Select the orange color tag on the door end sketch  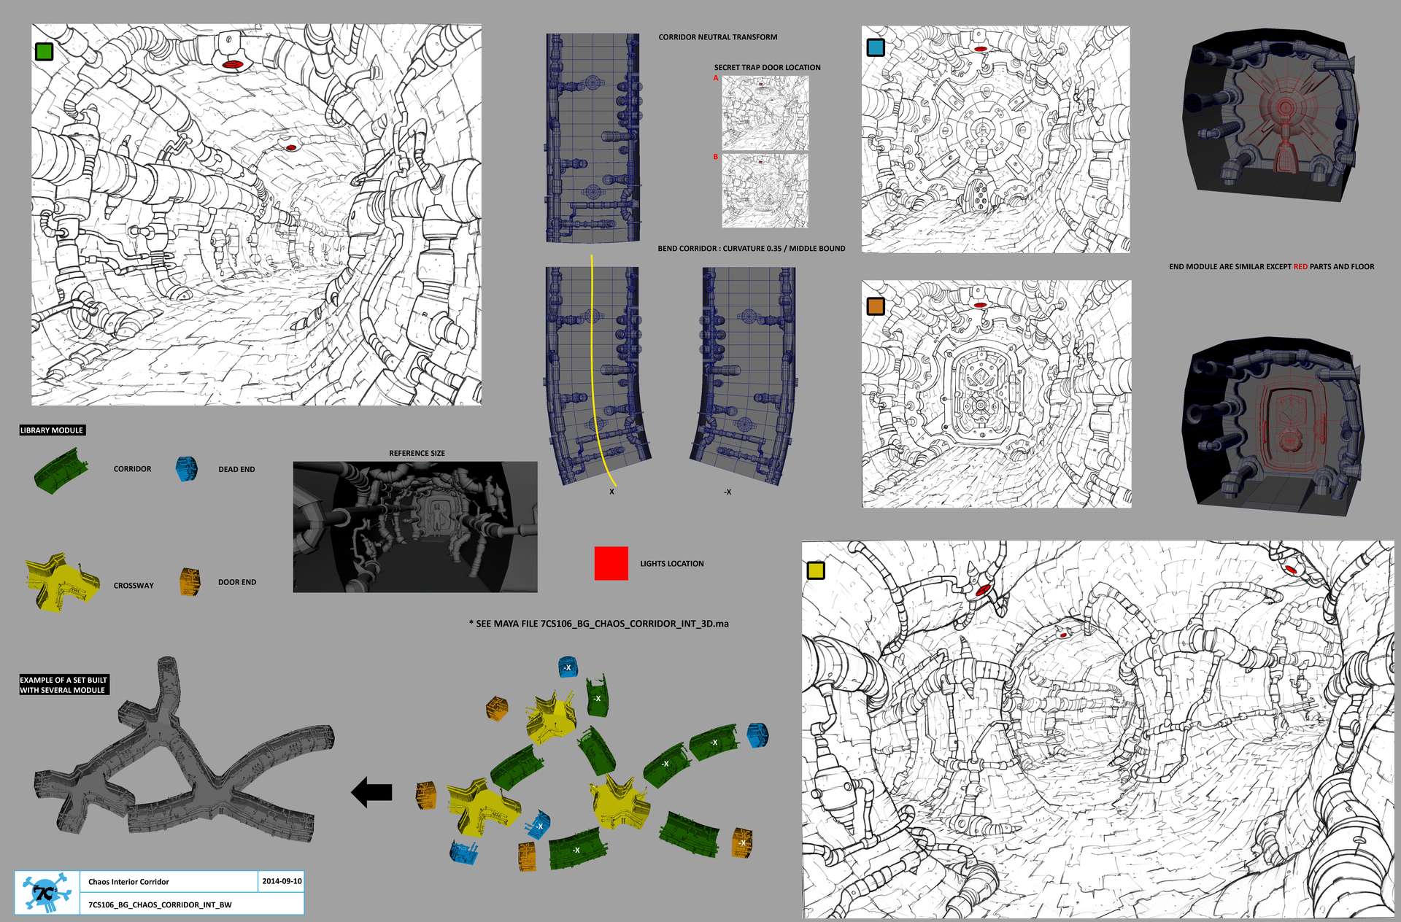point(876,306)
